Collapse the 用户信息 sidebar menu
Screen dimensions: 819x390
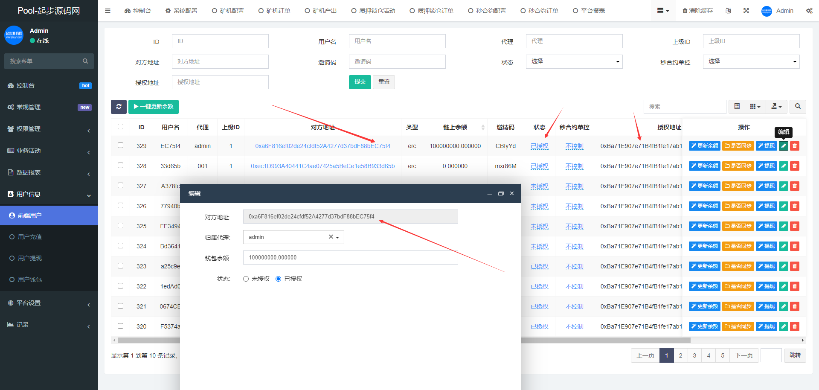click(x=49, y=195)
